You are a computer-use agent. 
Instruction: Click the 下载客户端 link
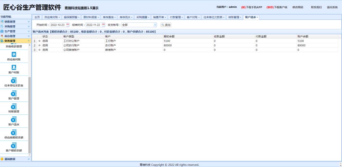(277, 7)
